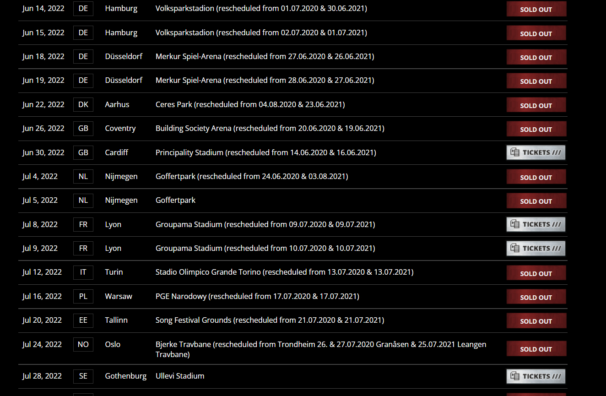Click IT country badge for Turin

point(83,272)
